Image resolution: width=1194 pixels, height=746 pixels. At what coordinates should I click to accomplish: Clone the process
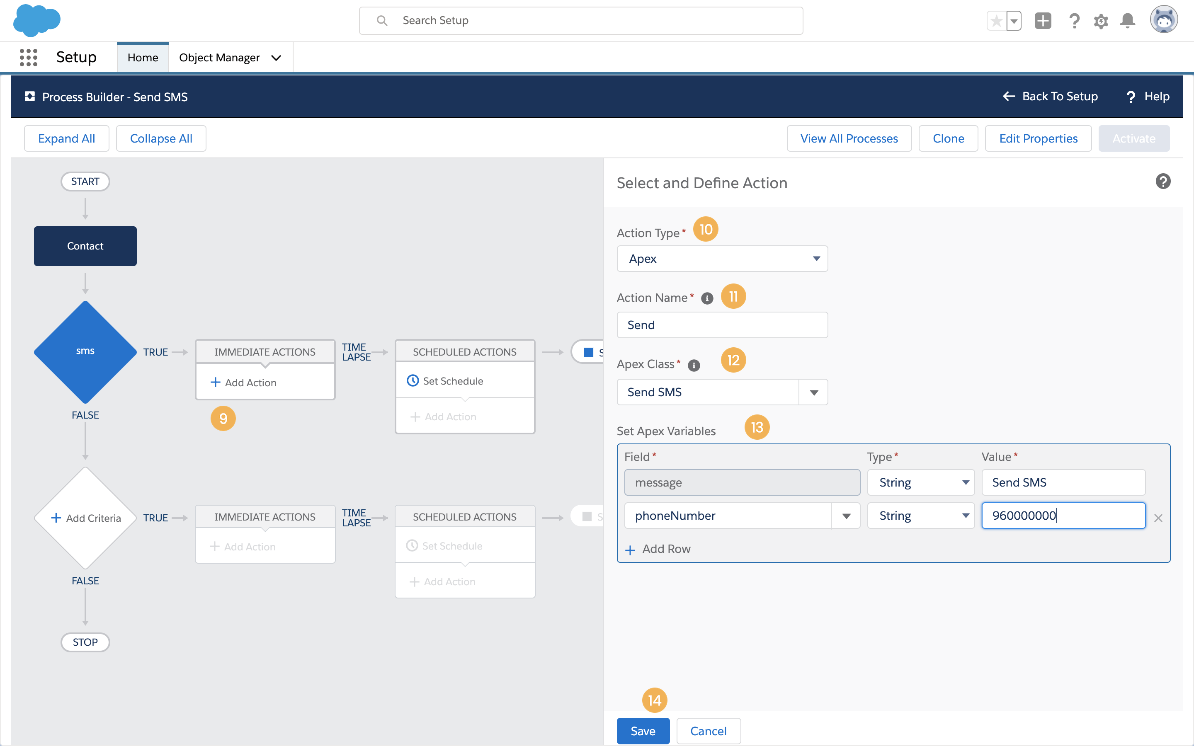pyautogui.click(x=948, y=138)
